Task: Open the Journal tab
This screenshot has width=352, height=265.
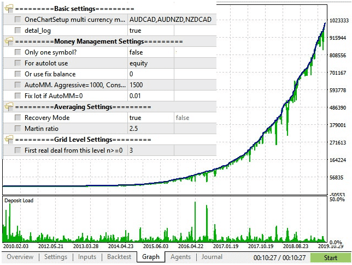Action: pos(212,257)
